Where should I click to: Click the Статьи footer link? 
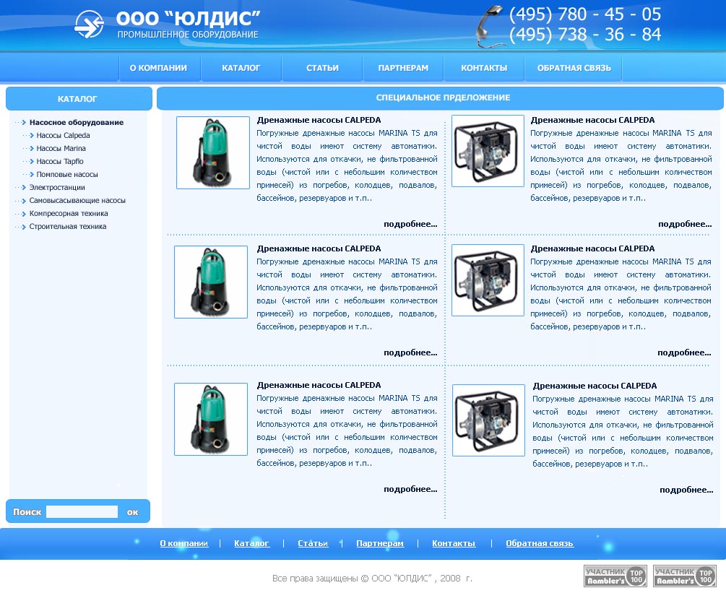click(x=312, y=543)
